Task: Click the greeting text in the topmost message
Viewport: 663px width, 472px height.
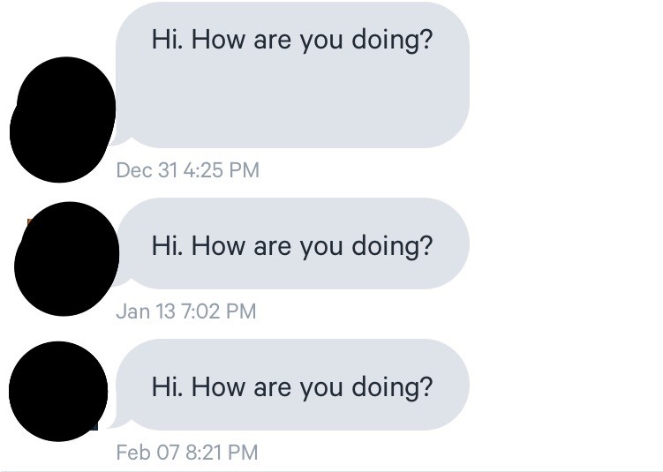Action: pos(292,41)
